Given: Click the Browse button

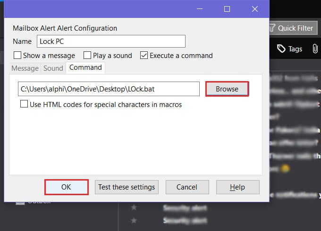Looking at the screenshot, I should (x=227, y=89).
